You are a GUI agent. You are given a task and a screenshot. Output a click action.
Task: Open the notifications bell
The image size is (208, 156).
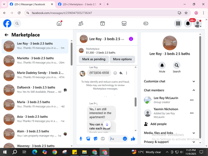click(x=188, y=23)
